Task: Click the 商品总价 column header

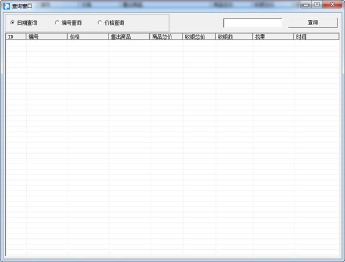Action: click(x=166, y=37)
